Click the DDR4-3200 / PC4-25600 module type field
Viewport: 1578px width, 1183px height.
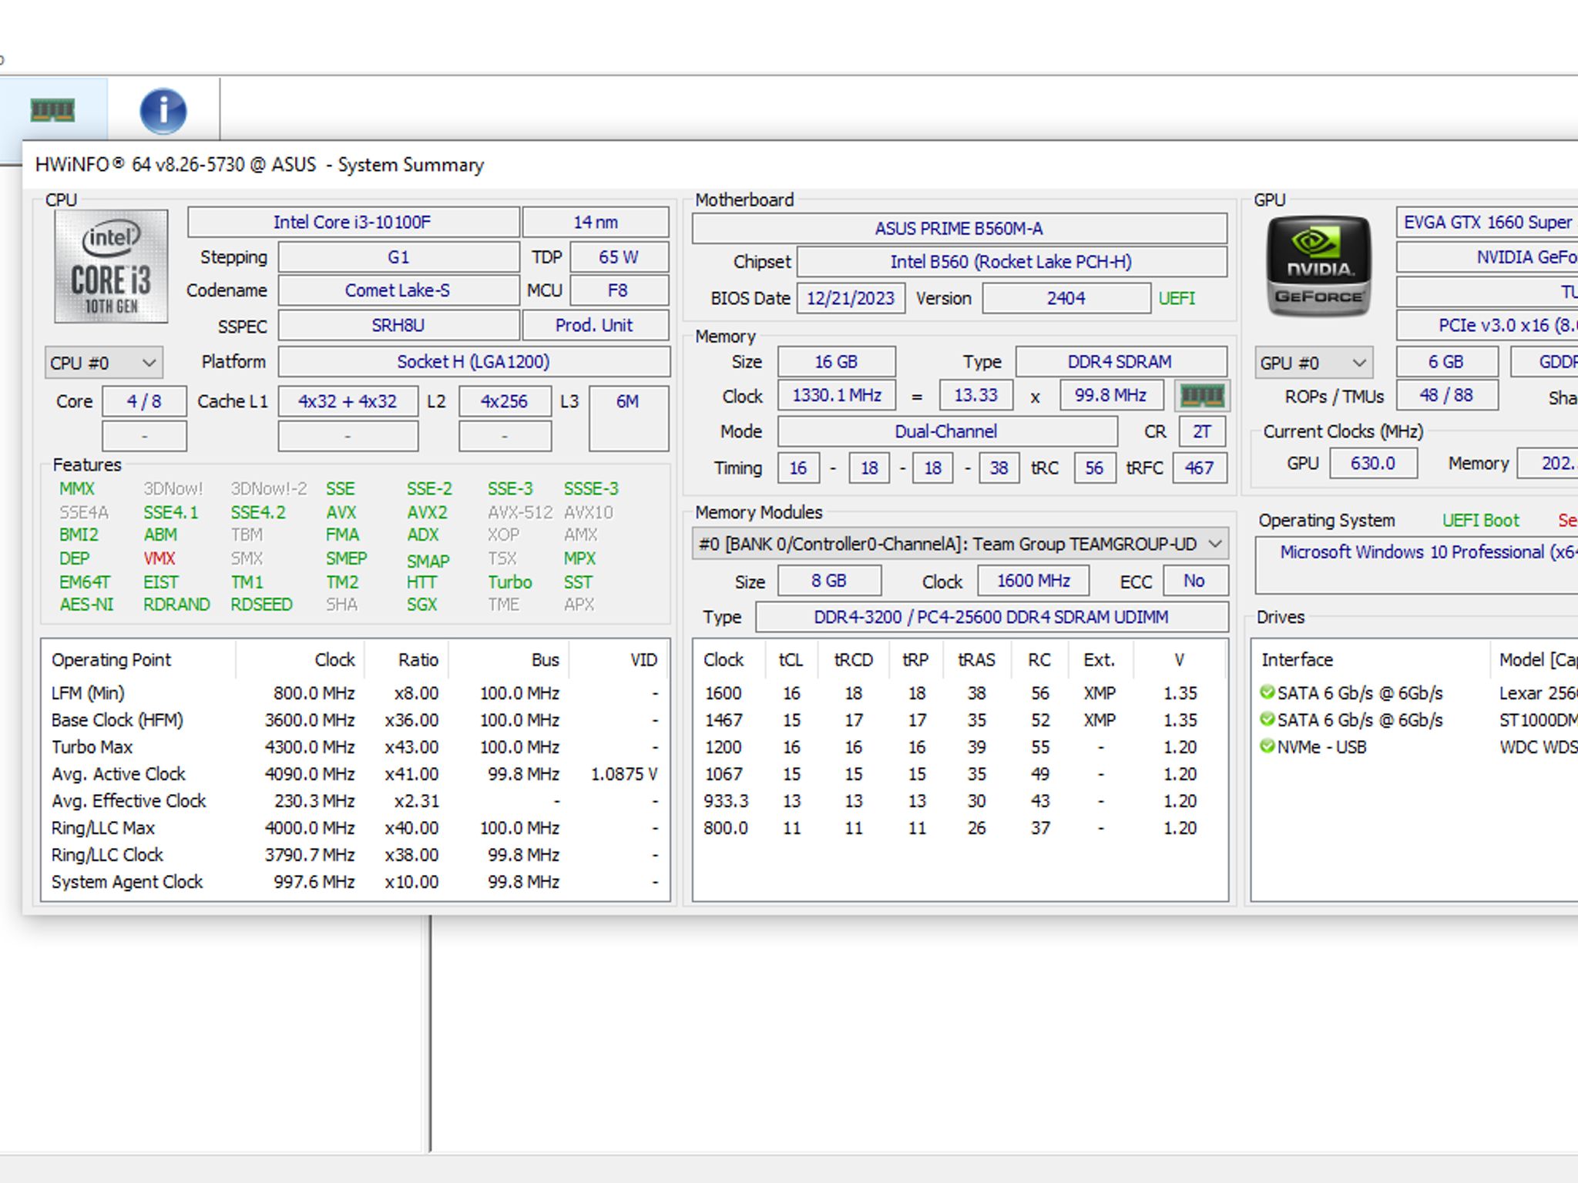tap(991, 617)
